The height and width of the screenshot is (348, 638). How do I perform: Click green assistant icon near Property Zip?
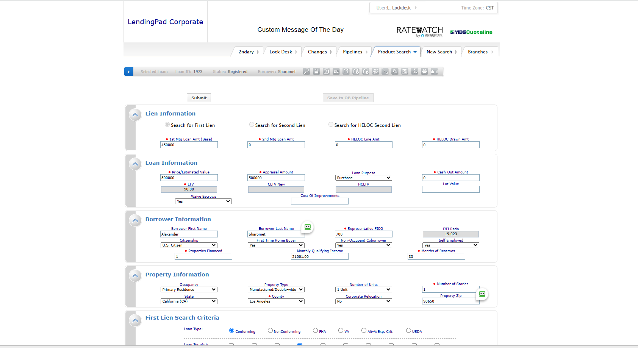coord(482,294)
